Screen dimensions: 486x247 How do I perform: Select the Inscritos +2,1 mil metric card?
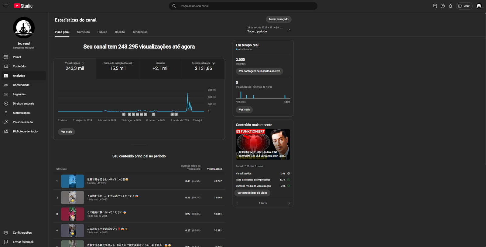tap(160, 69)
